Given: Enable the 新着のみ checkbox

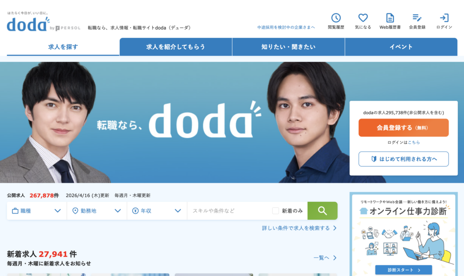Looking at the screenshot, I should [x=275, y=211].
